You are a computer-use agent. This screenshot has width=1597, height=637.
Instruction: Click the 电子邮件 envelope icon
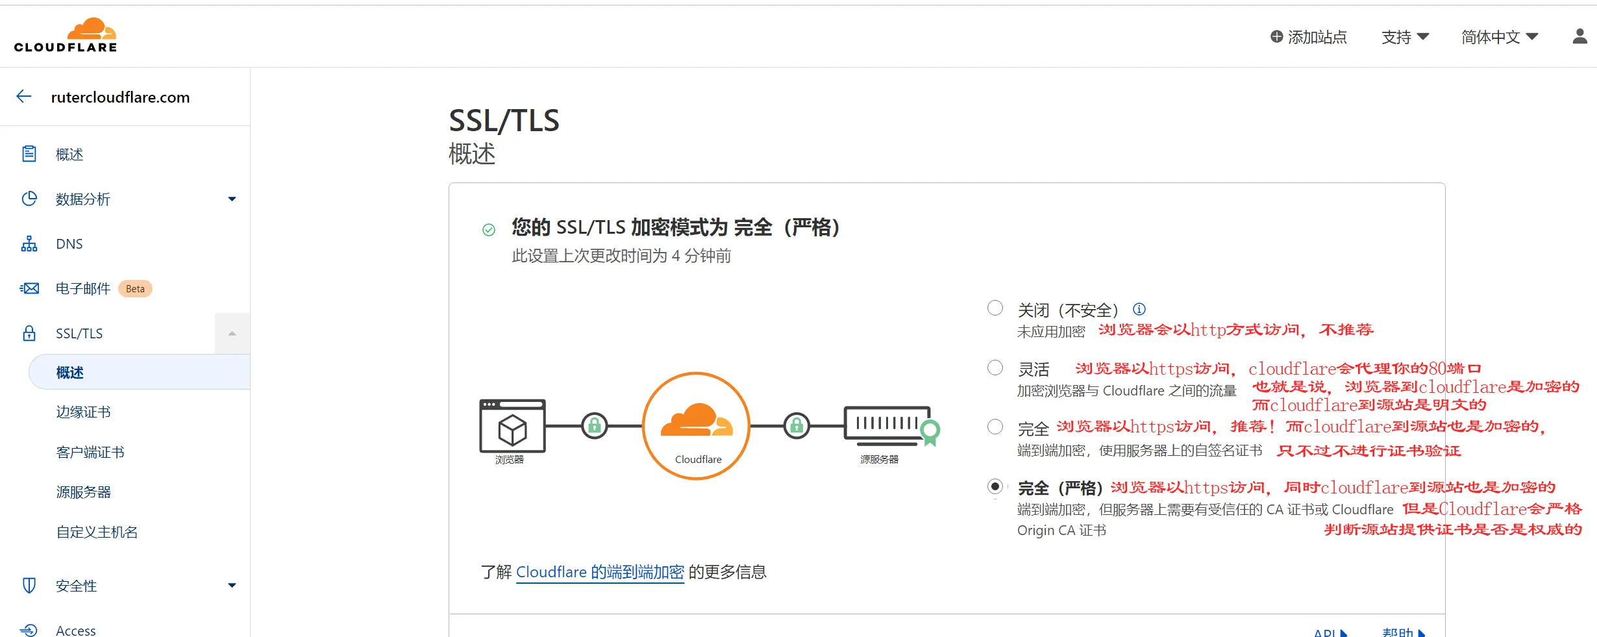29,288
